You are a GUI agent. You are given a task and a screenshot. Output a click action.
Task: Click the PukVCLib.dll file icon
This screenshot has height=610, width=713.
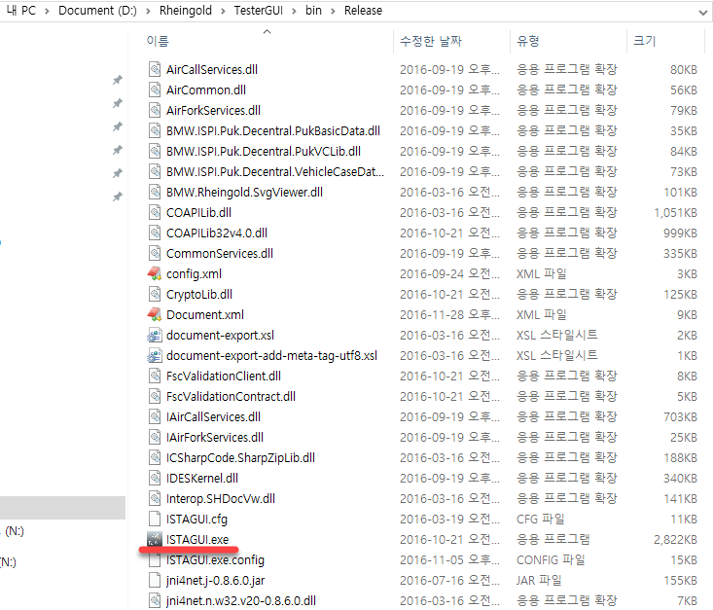coord(155,151)
